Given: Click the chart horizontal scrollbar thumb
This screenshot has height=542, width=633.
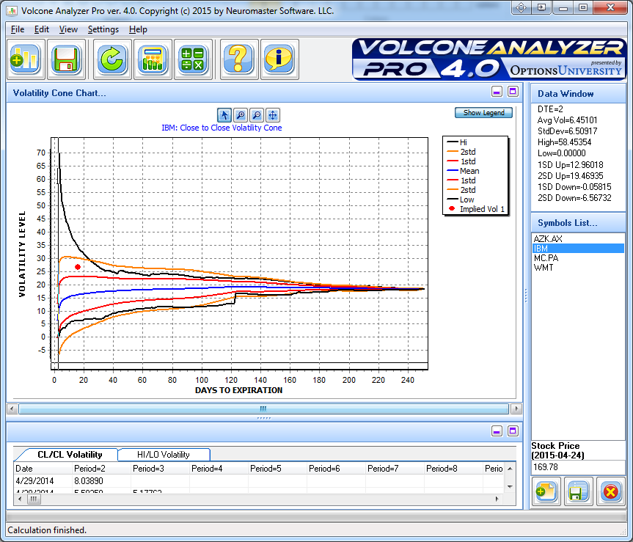Looking at the screenshot, I should 263,409.
